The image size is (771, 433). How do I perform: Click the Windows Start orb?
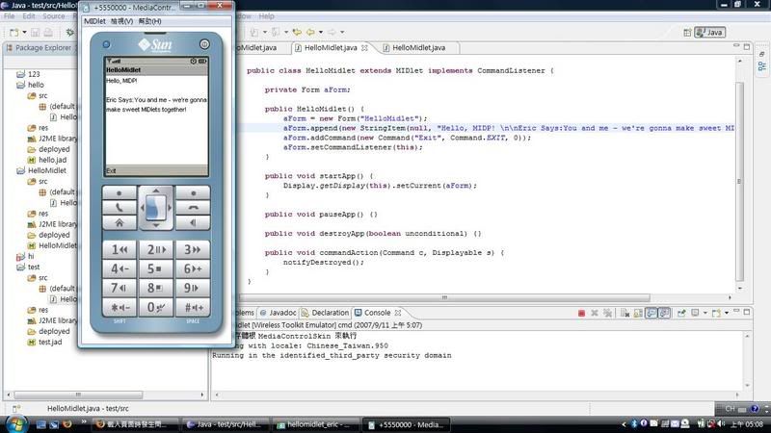(x=15, y=423)
